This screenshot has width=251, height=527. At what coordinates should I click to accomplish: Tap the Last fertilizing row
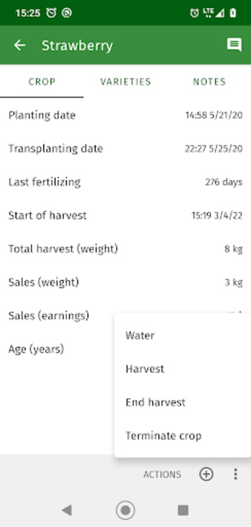pyautogui.click(x=125, y=182)
